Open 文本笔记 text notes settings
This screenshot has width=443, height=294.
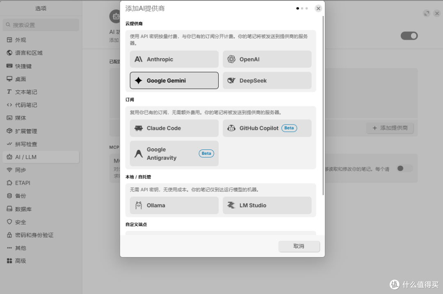(41, 92)
